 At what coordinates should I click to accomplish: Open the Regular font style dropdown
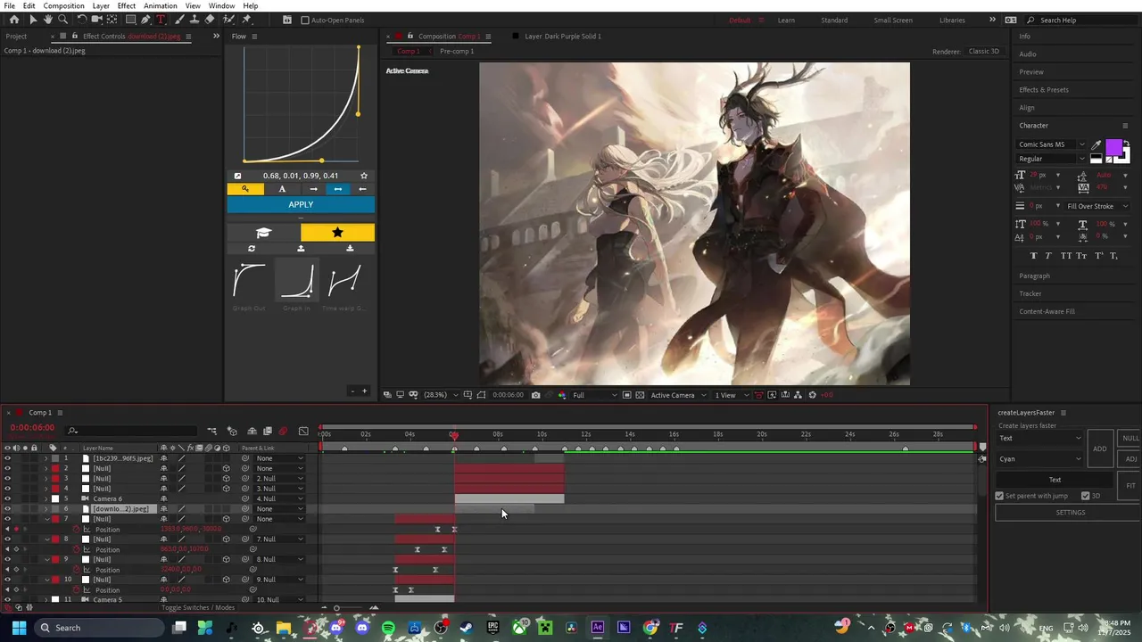point(1052,159)
